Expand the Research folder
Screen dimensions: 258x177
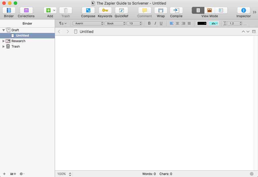(x=4, y=41)
